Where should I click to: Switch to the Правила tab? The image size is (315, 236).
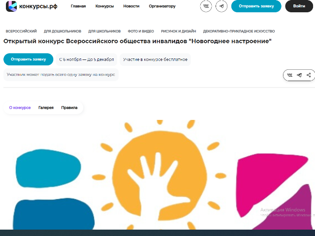tap(69, 108)
